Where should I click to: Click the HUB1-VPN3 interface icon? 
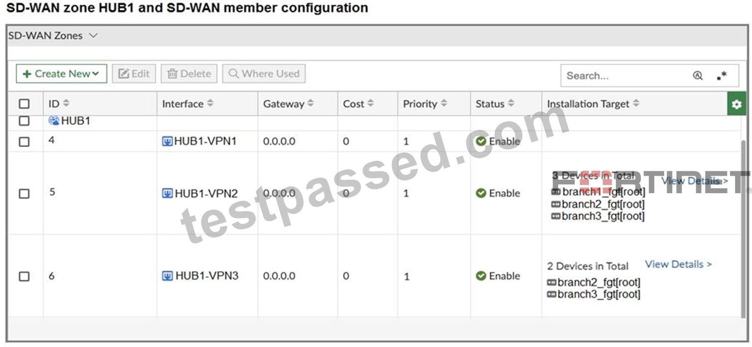168,276
